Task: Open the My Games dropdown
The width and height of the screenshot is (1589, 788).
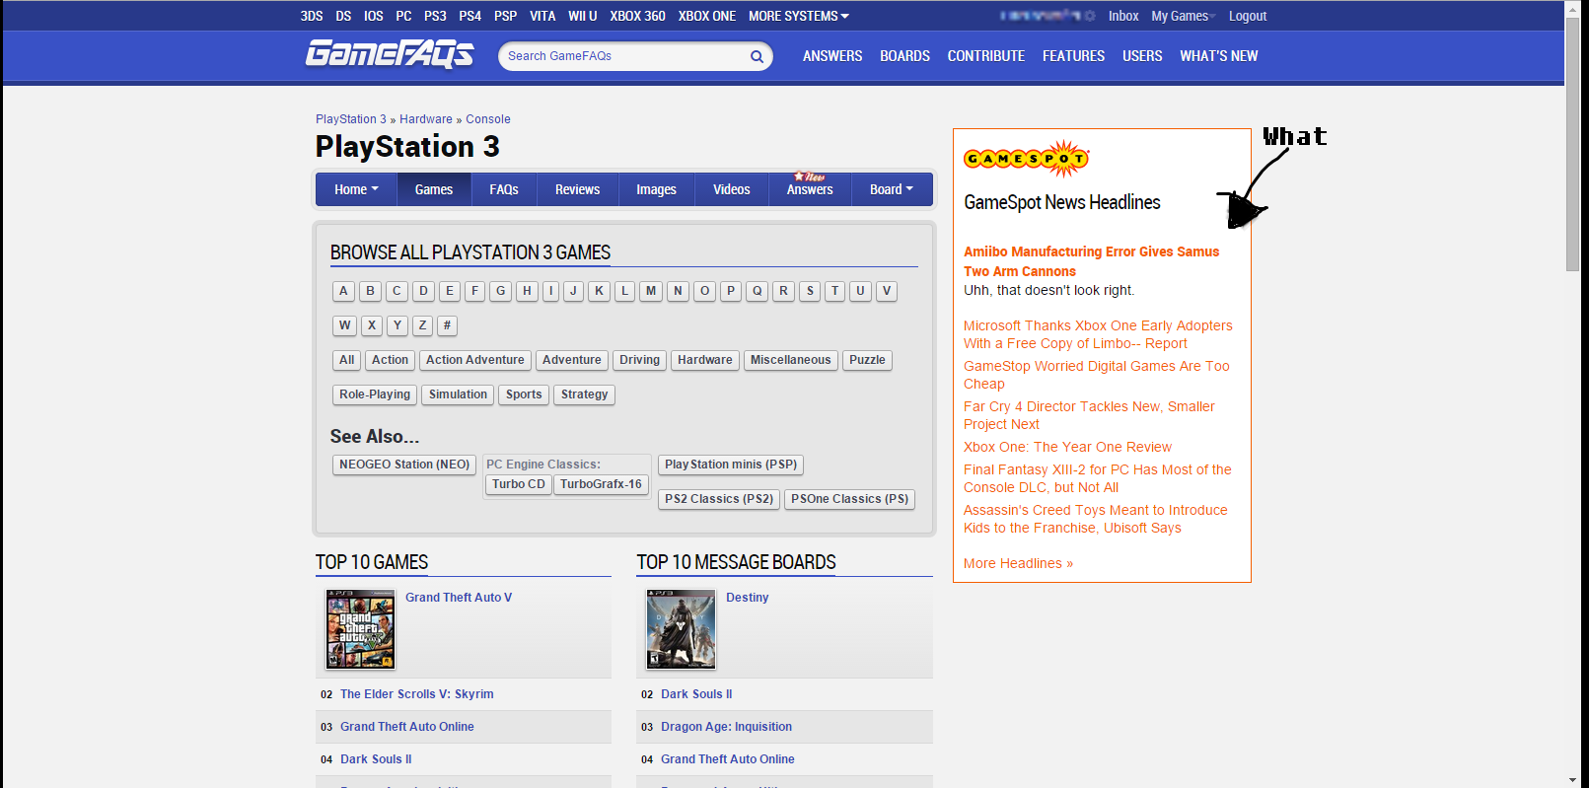Action: 1184,16
